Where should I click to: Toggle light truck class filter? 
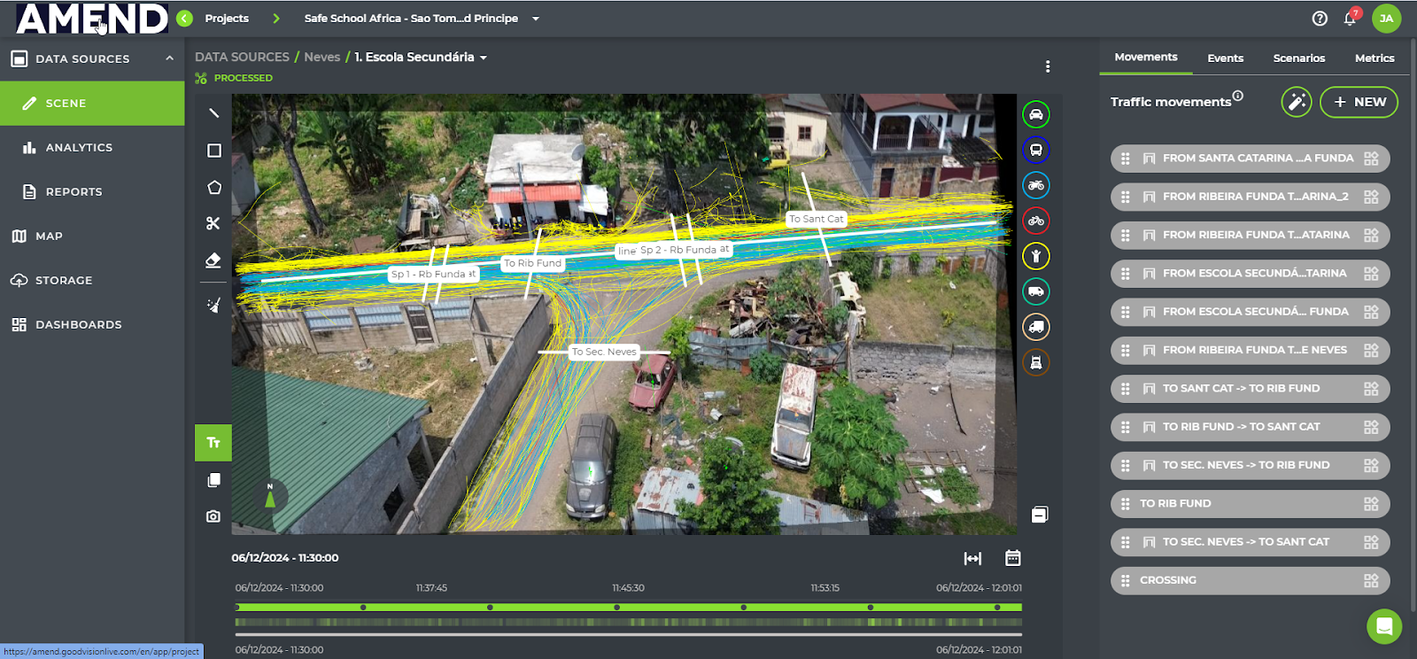click(1036, 327)
